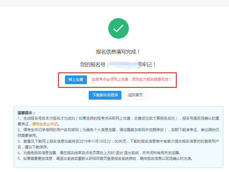The height and width of the screenshot is (172, 229).
Task: Click the 报名信息填写完成 heading
Action: click(x=118, y=52)
